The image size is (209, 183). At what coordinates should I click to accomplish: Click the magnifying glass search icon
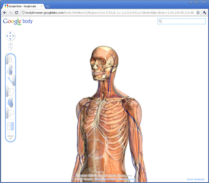coord(161,21)
